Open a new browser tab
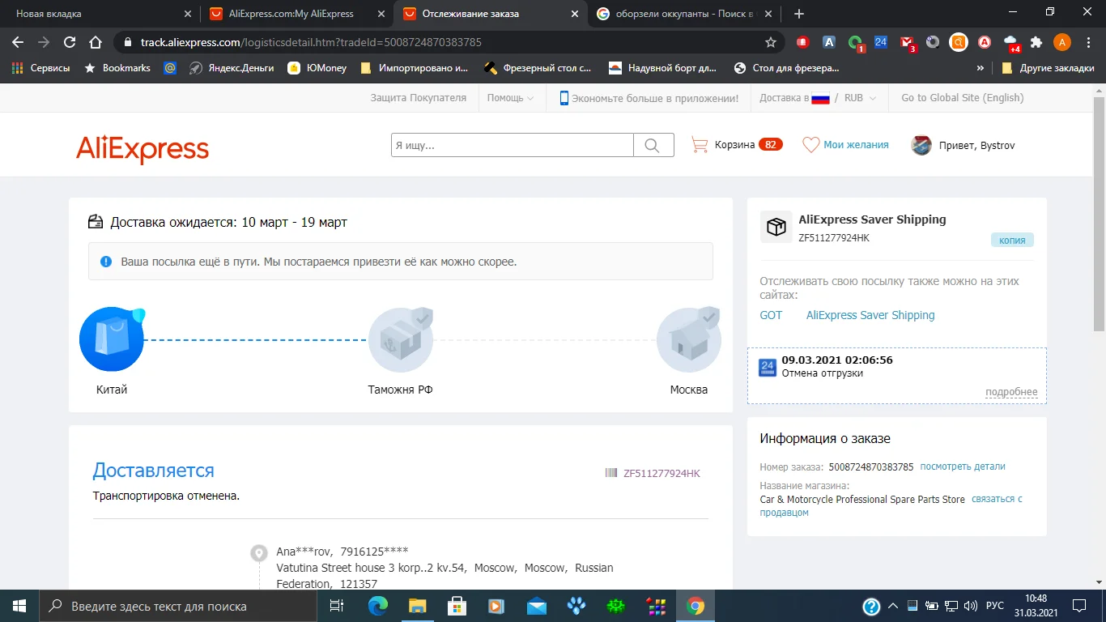 point(799,14)
